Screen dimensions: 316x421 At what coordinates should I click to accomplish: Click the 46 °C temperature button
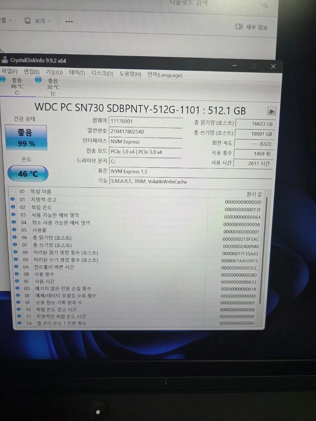[28, 174]
